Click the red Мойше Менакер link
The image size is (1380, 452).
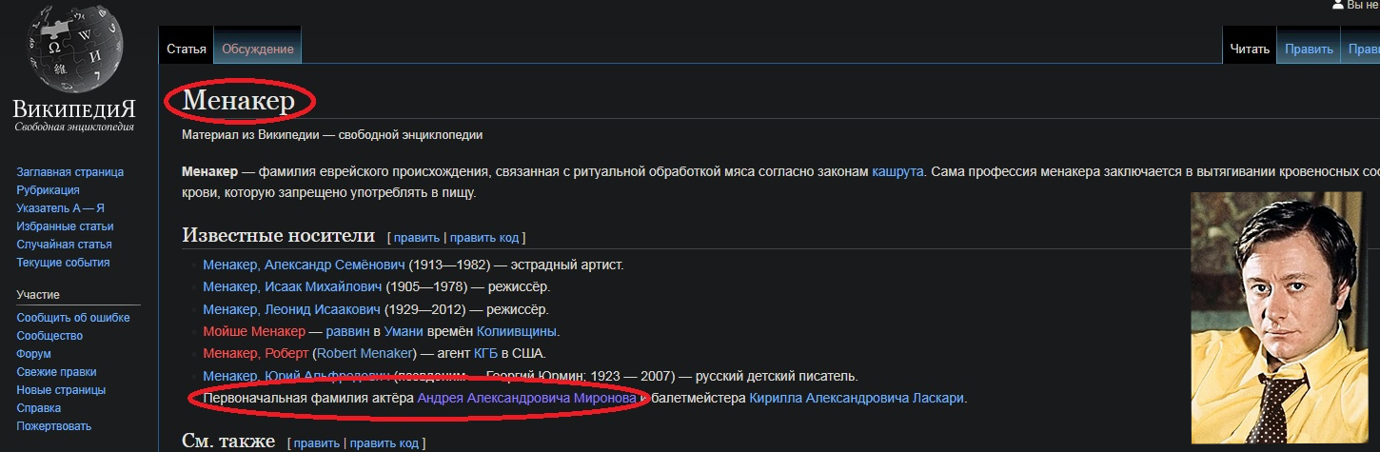254,331
